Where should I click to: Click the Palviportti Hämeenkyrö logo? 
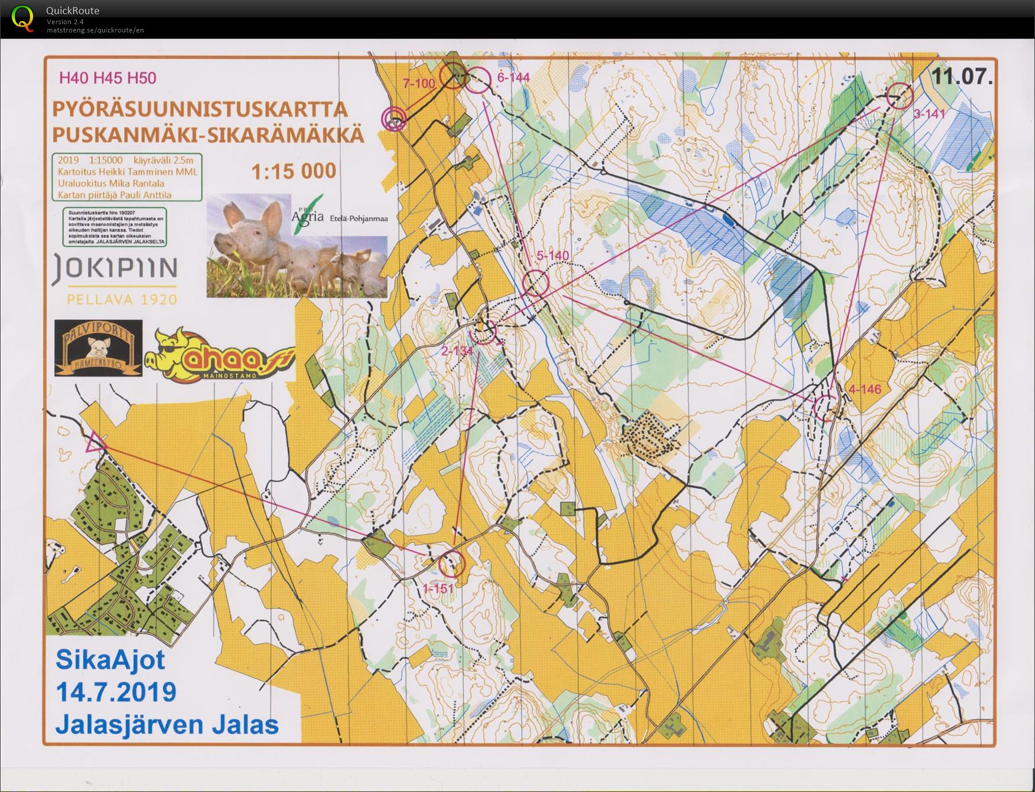click(99, 348)
